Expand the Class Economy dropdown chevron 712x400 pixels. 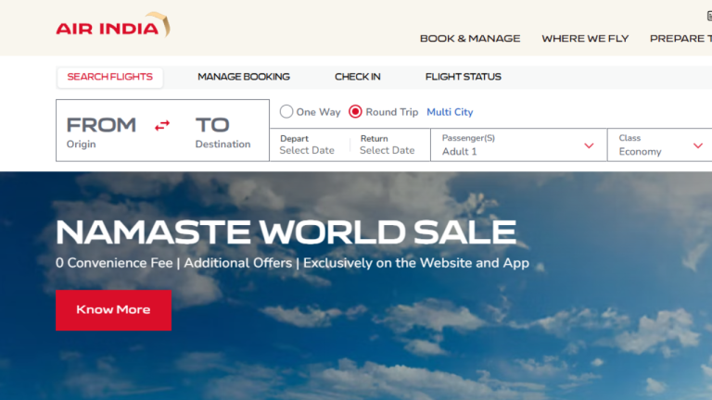[698, 145]
